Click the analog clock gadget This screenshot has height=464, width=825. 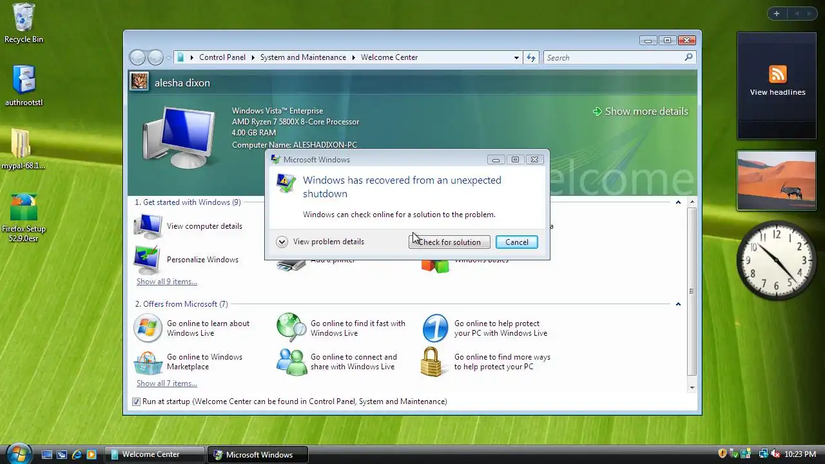pyautogui.click(x=777, y=259)
